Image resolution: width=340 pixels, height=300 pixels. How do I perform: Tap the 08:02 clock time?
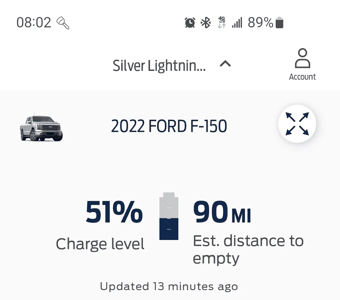click(x=34, y=23)
